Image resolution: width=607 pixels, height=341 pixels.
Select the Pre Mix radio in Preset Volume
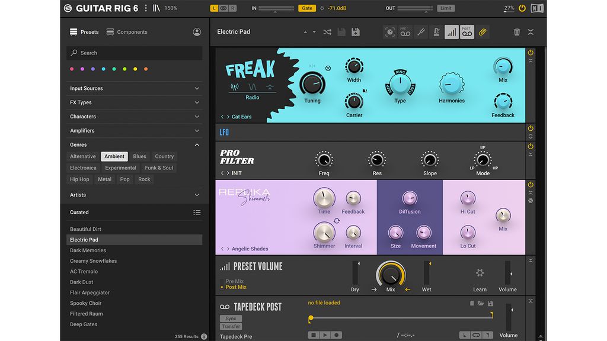222,282
